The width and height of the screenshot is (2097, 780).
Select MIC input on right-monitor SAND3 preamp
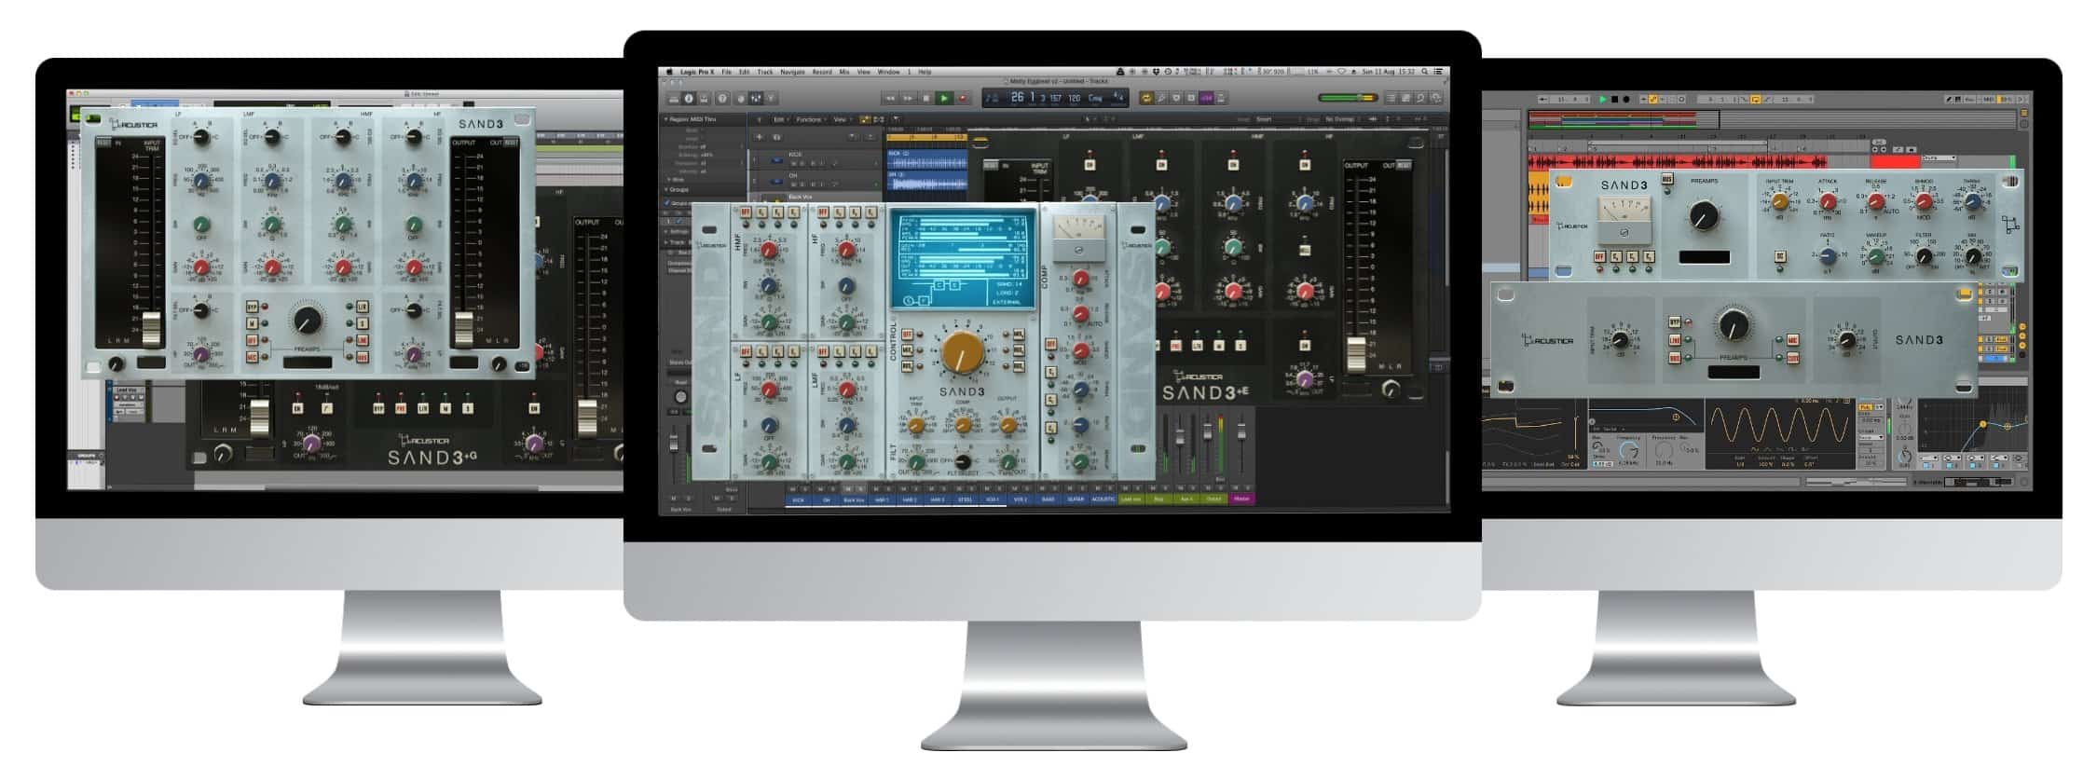click(1792, 340)
